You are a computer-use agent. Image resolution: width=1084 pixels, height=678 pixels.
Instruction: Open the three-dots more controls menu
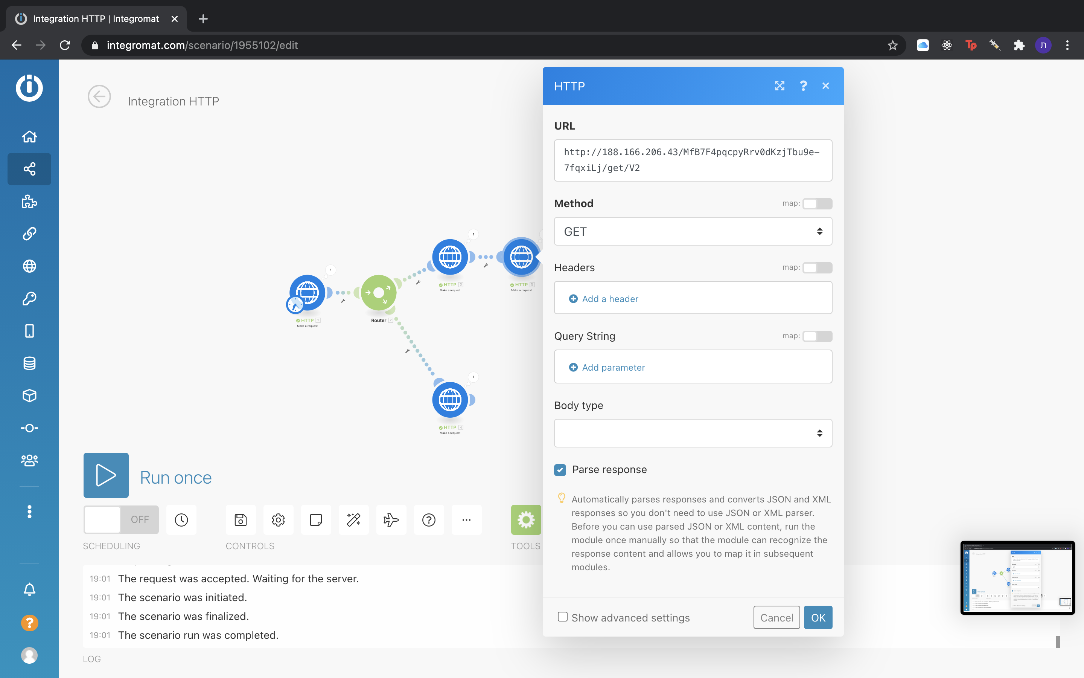(466, 520)
